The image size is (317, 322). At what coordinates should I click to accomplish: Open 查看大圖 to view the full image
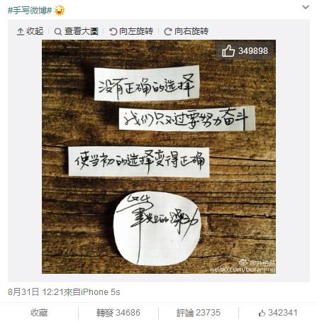(76, 31)
